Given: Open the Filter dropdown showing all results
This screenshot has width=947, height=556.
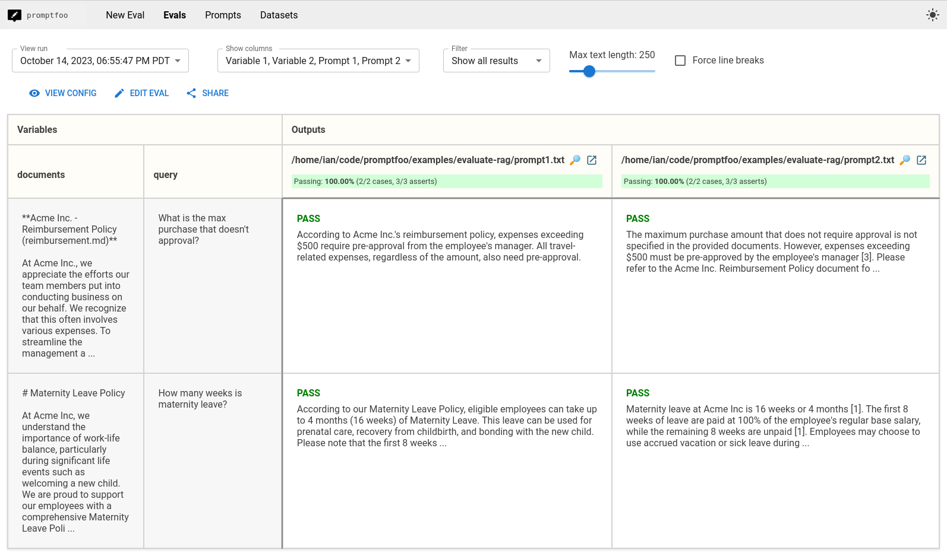Looking at the screenshot, I should tap(496, 61).
